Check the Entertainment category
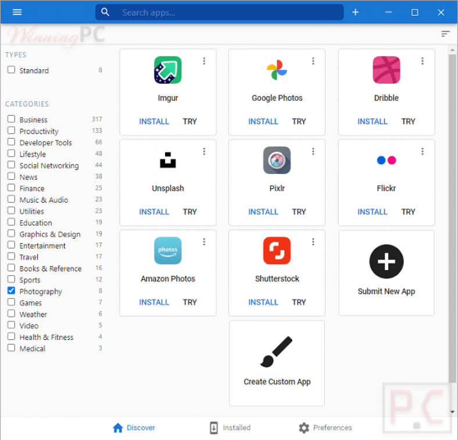Viewport: 458px width, 440px height. point(11,244)
